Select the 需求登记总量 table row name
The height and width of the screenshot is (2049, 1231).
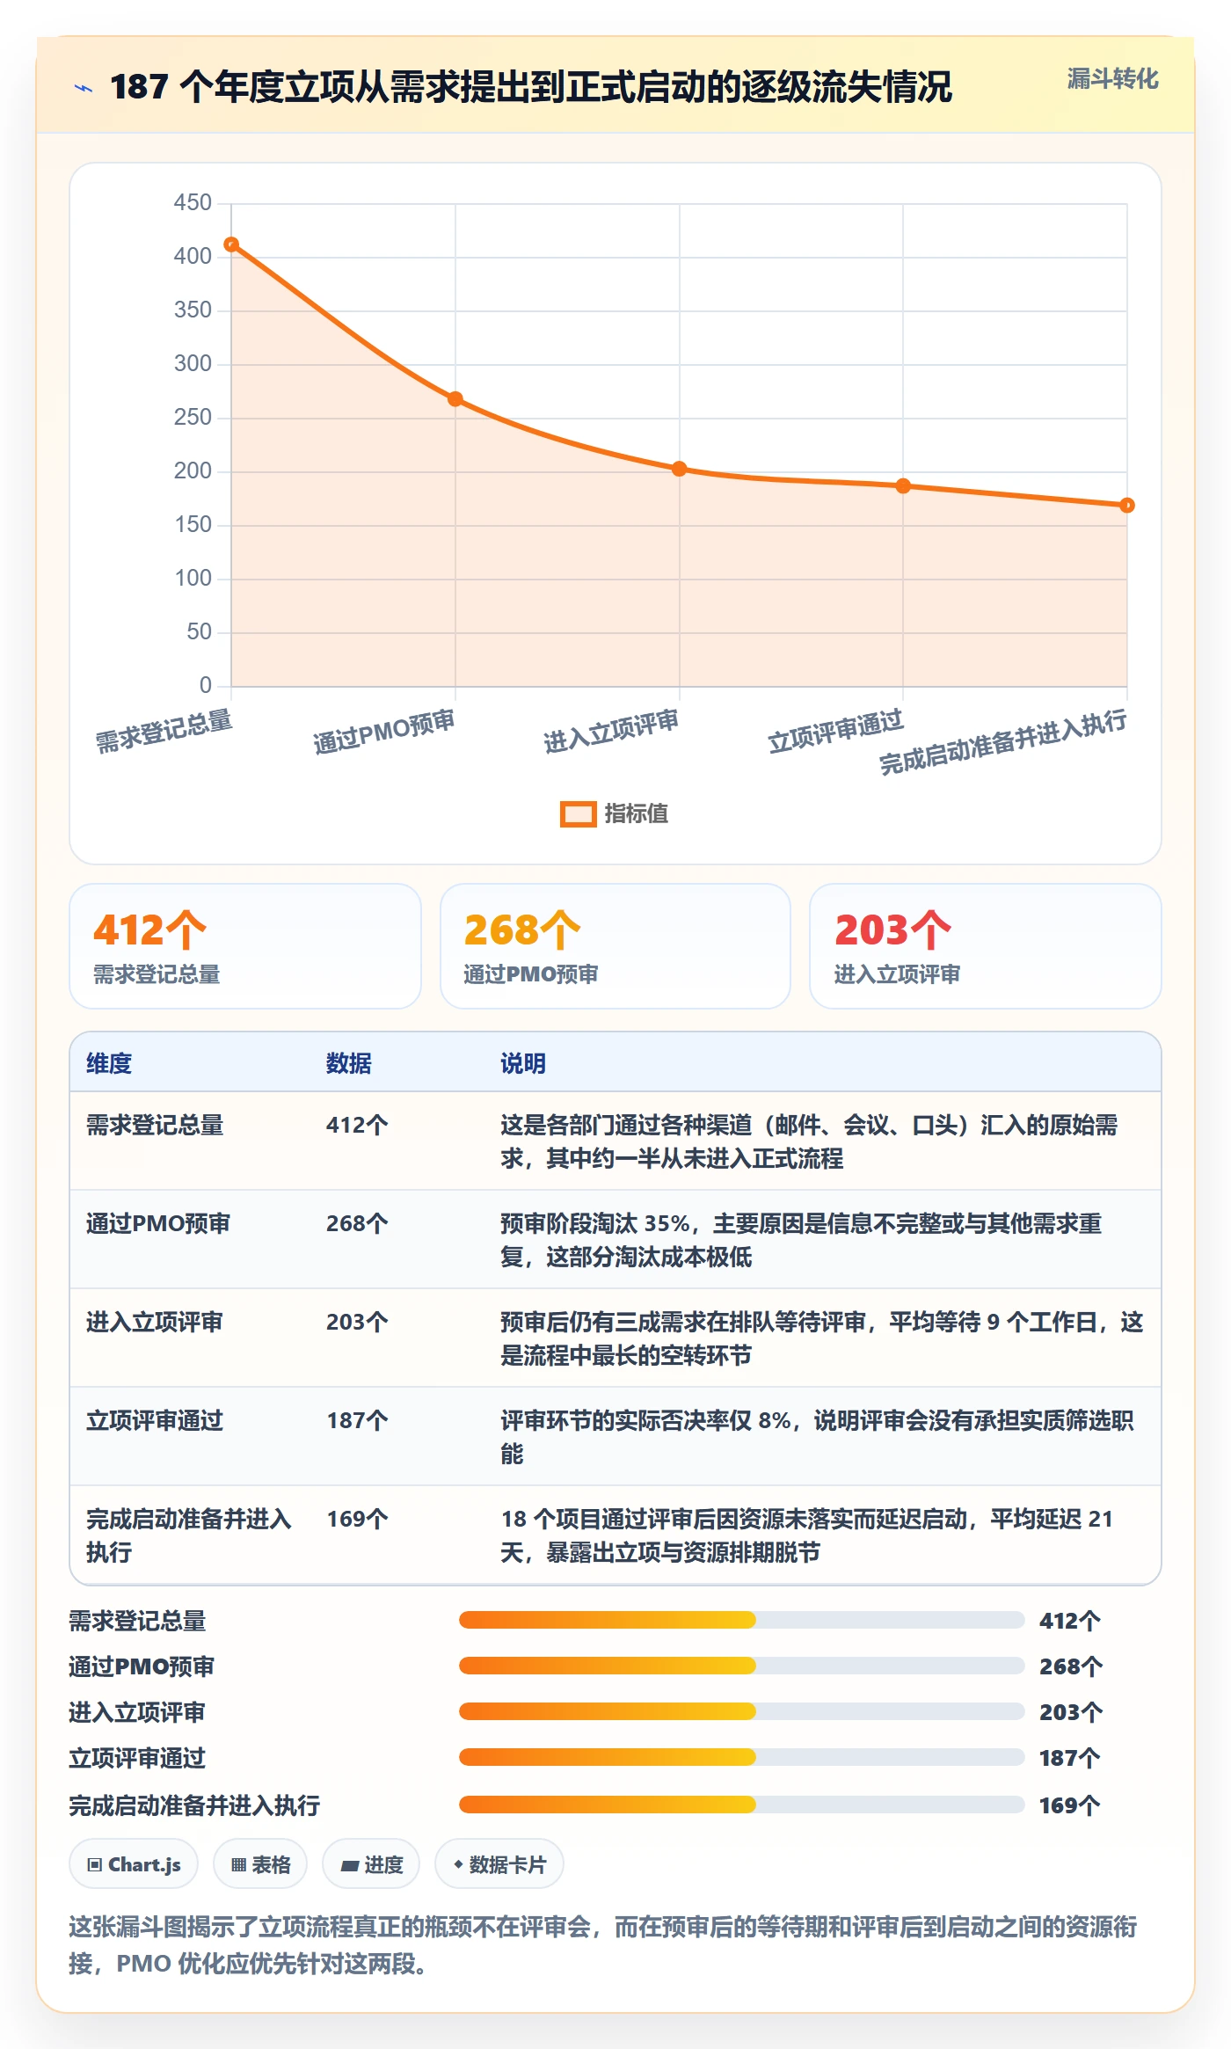click(x=155, y=1125)
